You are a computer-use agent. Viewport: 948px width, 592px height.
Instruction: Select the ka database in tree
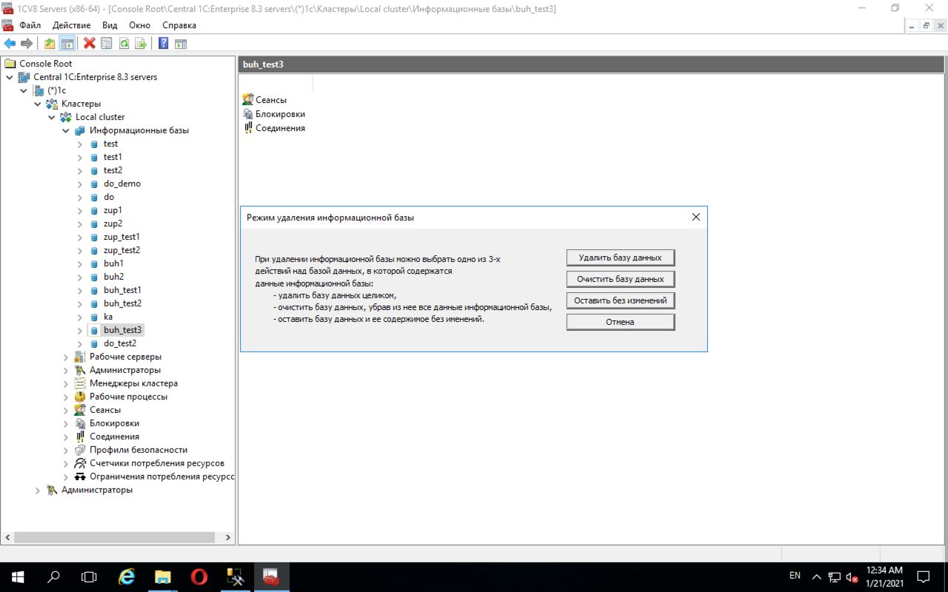point(108,317)
